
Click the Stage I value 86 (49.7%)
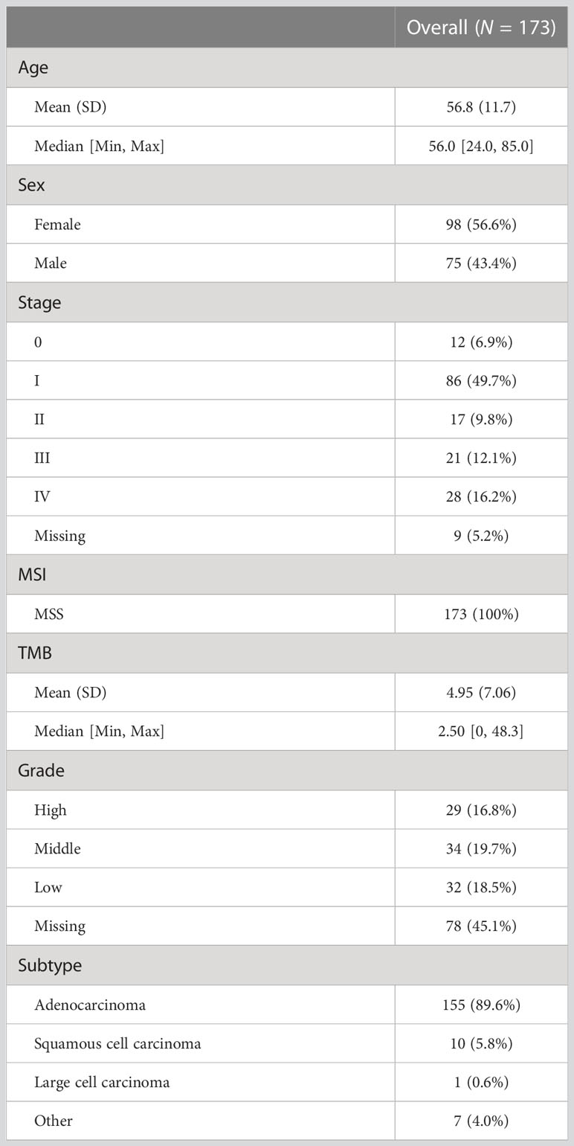481,380
